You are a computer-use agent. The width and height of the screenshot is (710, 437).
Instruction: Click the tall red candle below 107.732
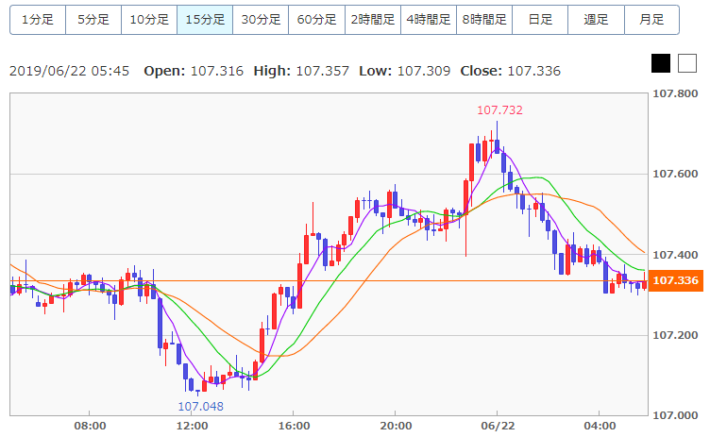pyautogui.click(x=471, y=162)
